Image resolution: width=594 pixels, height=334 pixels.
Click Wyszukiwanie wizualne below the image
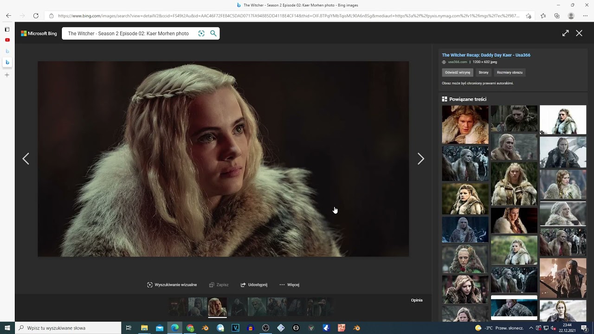172,285
